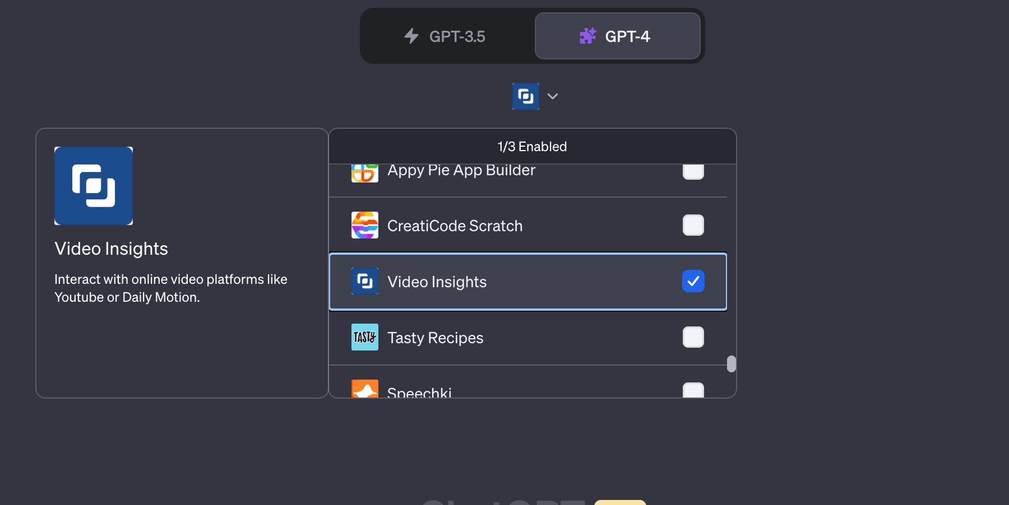The image size is (1009, 505).
Task: Click the lightning bolt icon beside GPT-3.5
Action: 411,36
